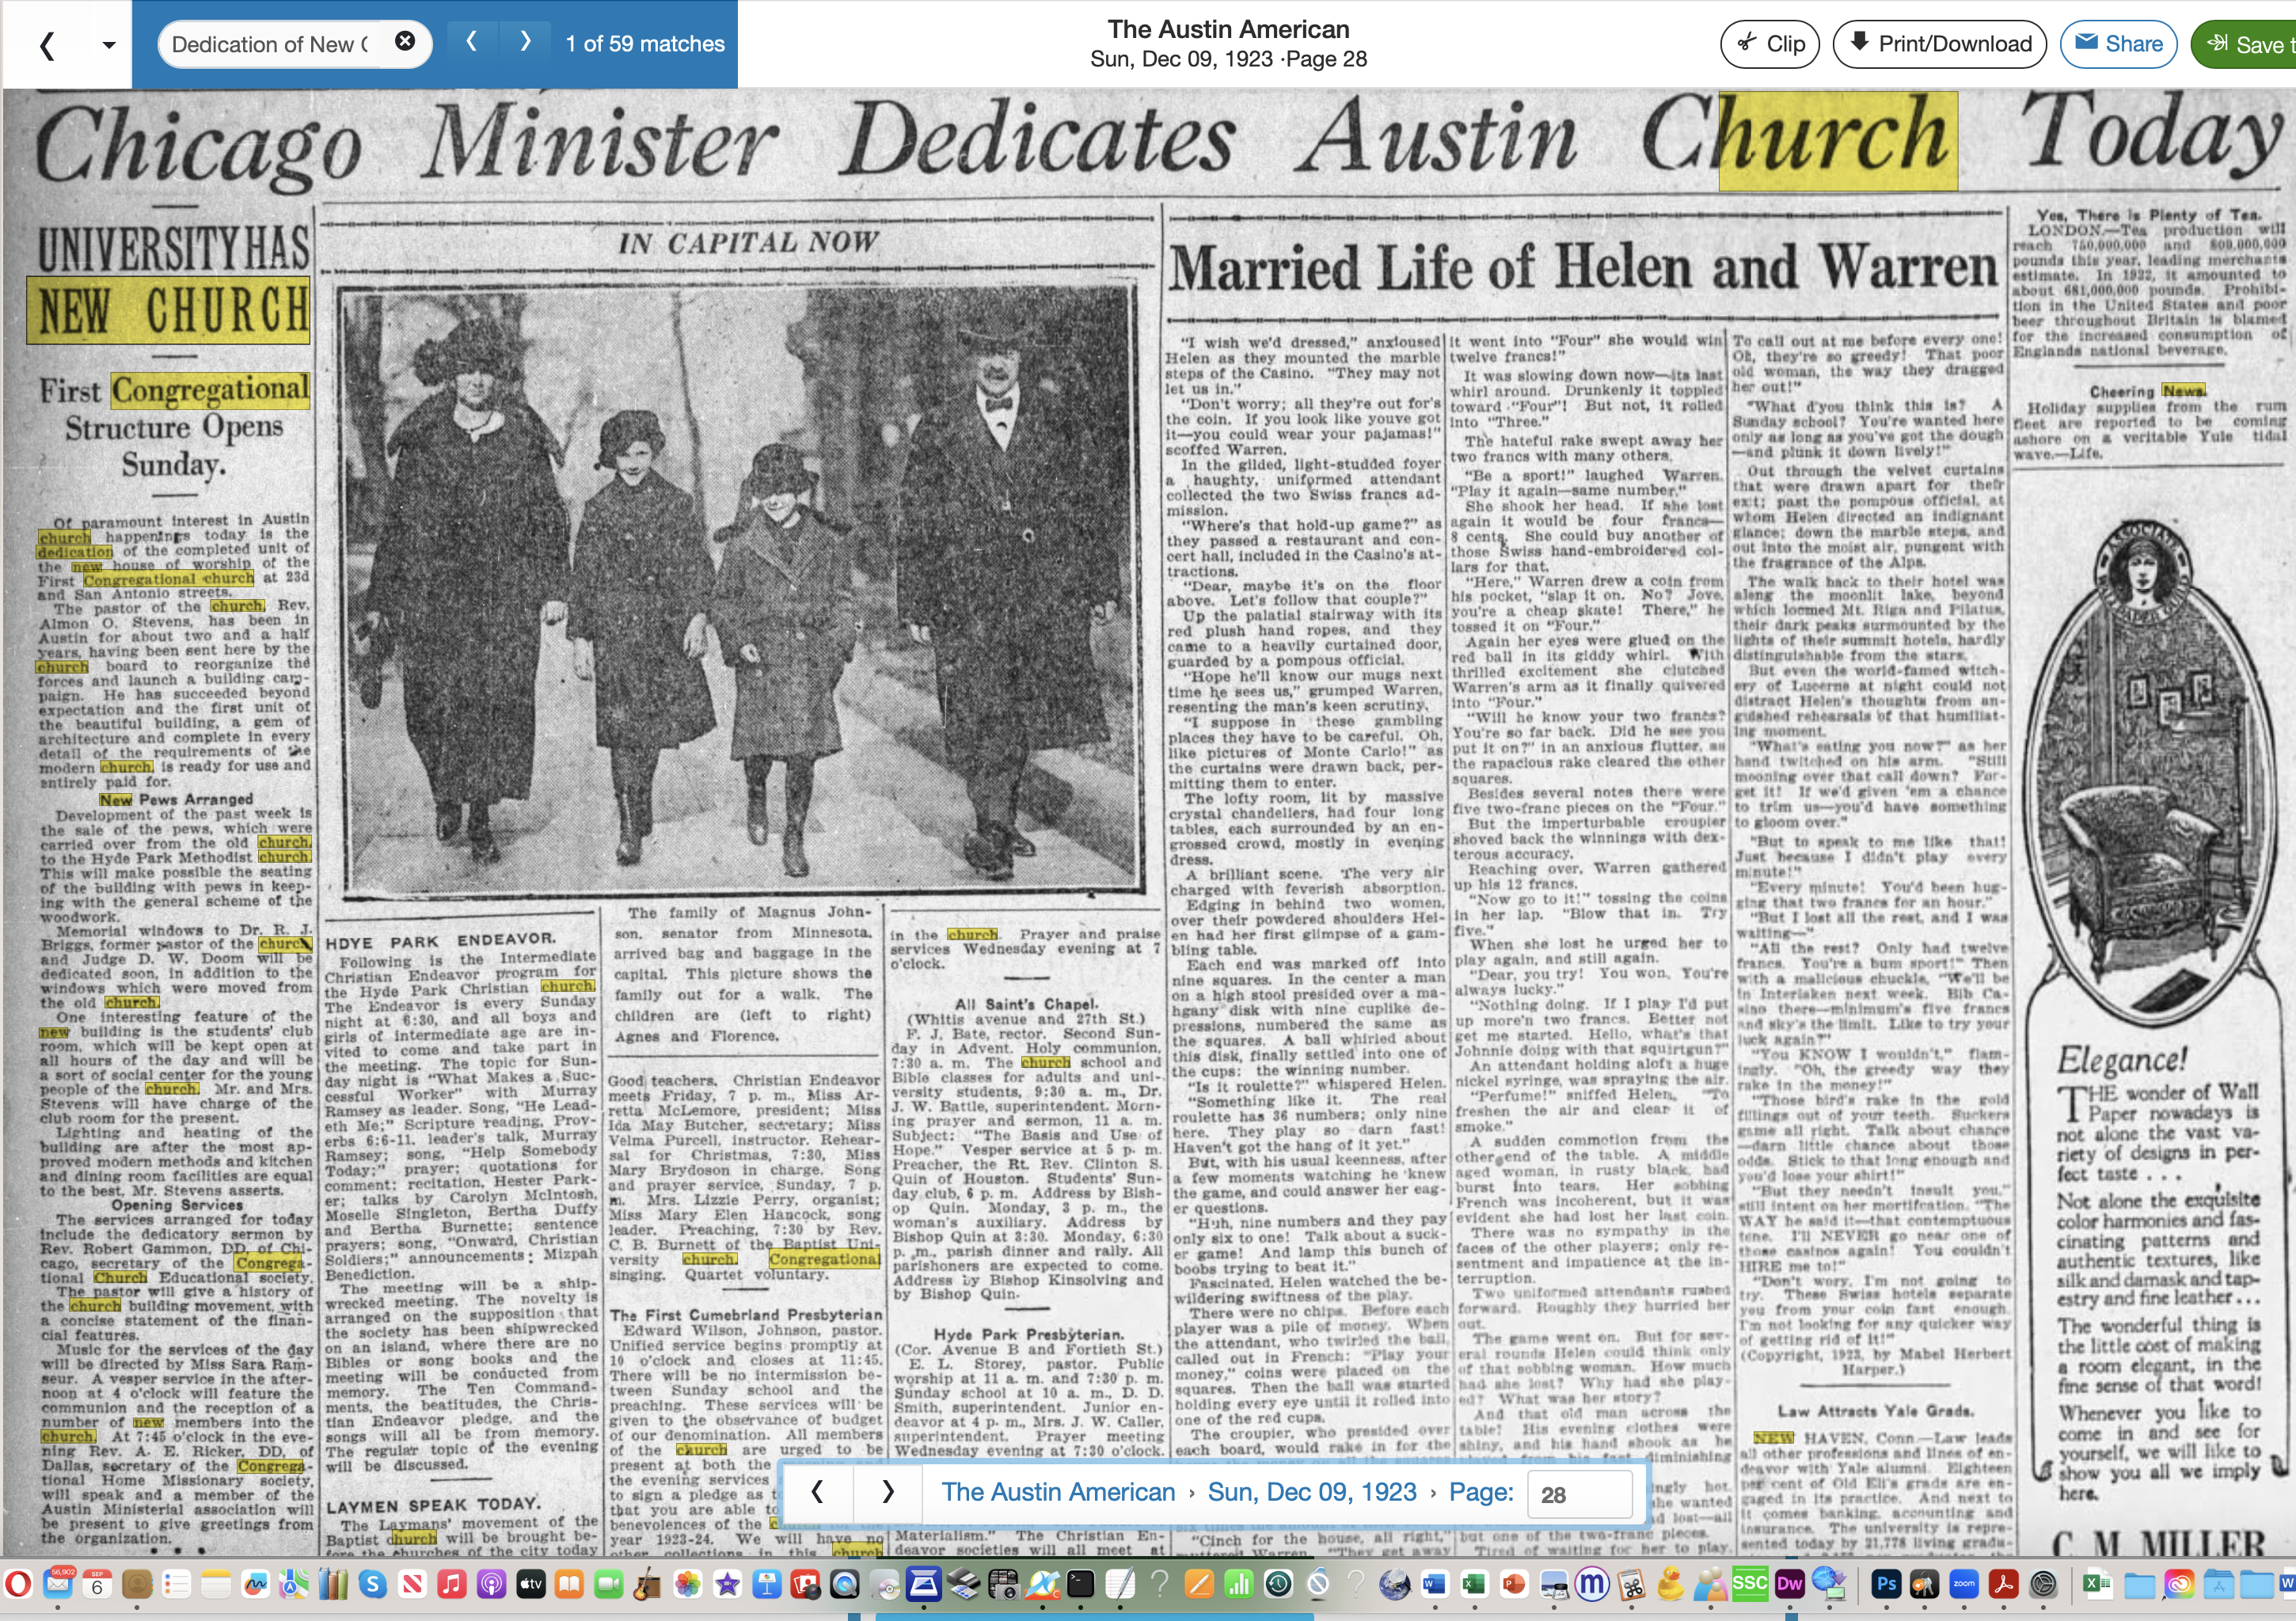Open Print/Download options

1940,44
